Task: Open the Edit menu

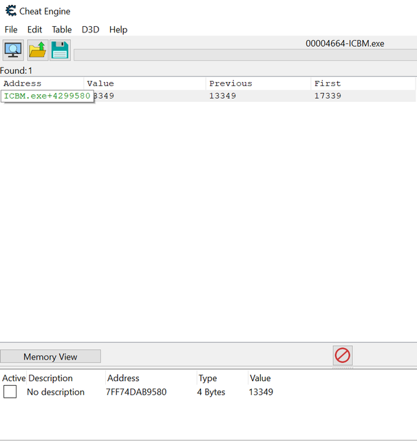Action: (x=34, y=30)
